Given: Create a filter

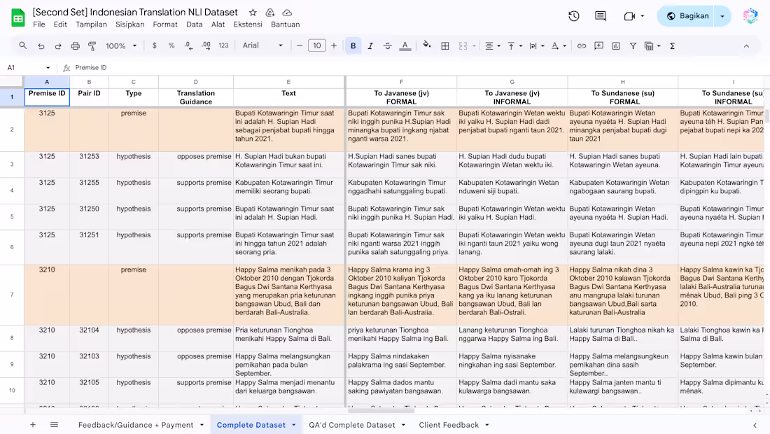Looking at the screenshot, I should click(x=633, y=45).
